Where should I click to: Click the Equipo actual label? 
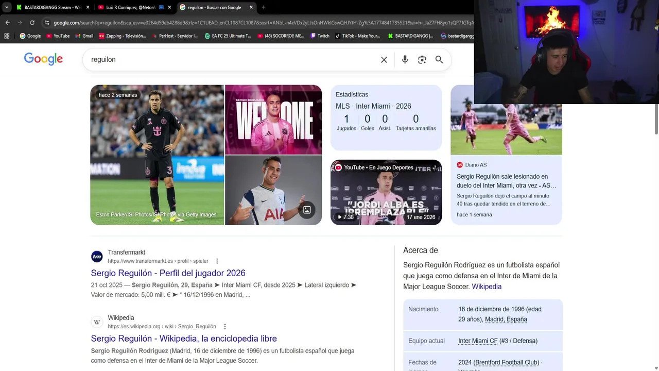426,341
